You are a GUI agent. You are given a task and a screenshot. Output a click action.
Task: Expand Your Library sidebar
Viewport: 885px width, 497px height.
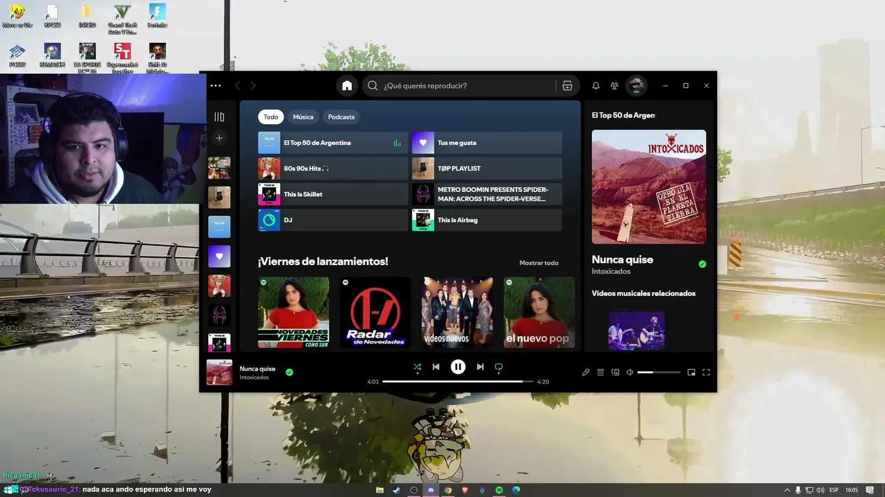coord(219,117)
